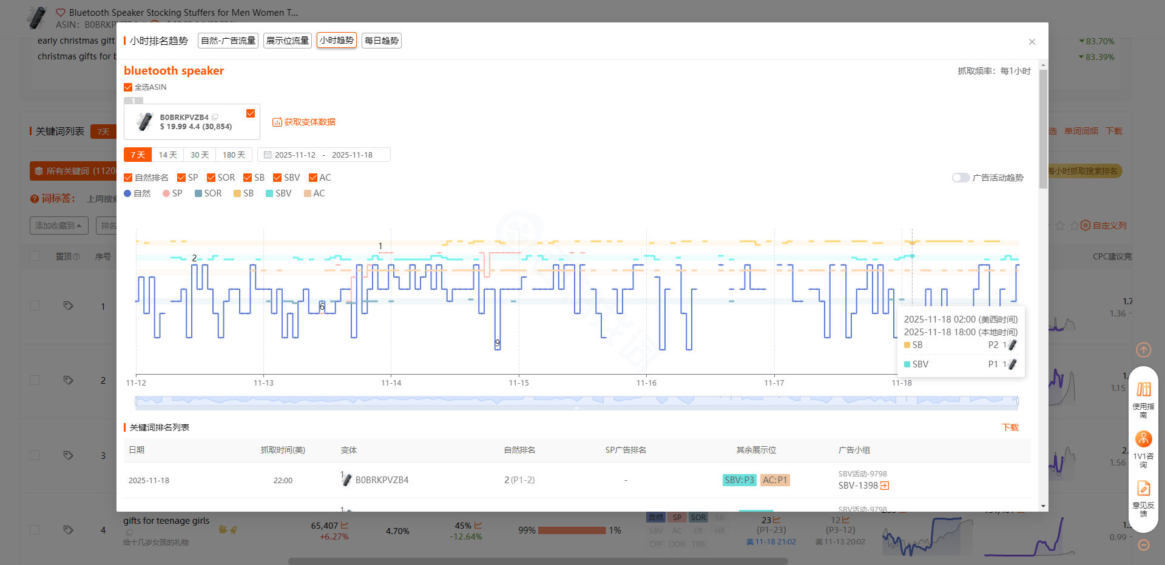
Task: Open the SBV-1398 campaign link icon
Action: 885,486
